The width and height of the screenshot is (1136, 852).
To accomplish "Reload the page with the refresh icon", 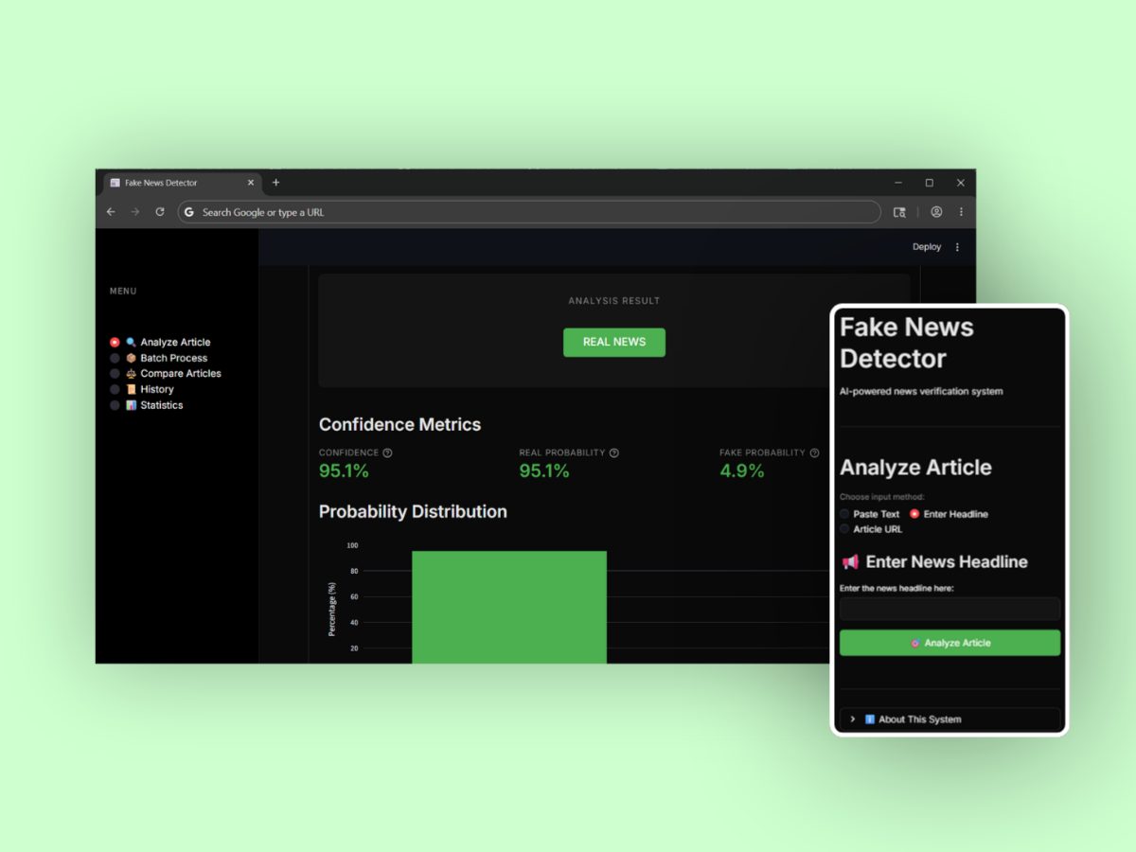I will click(x=160, y=212).
